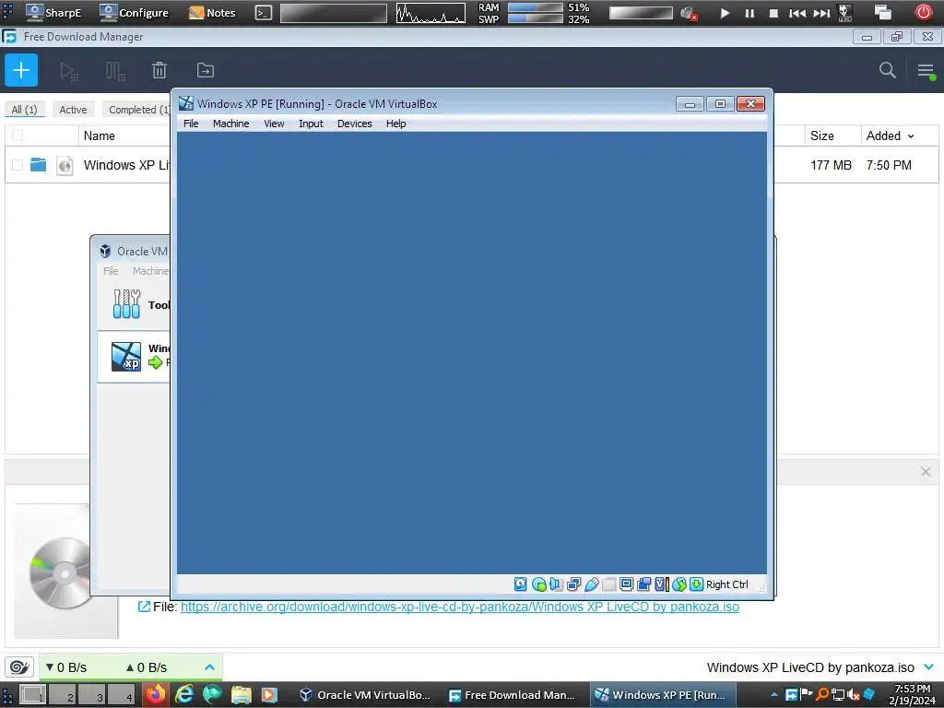Click recording indicator in VM status bar

(x=643, y=584)
